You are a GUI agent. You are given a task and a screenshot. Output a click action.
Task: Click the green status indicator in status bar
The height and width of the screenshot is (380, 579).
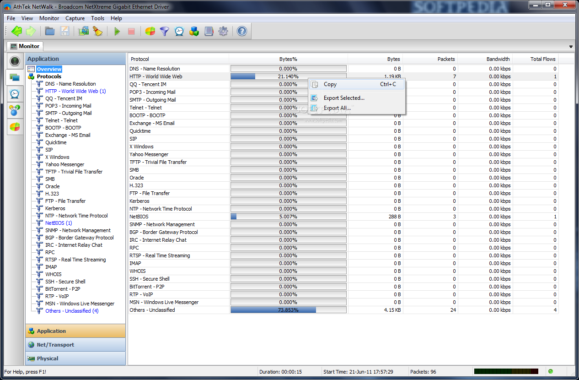click(x=551, y=371)
